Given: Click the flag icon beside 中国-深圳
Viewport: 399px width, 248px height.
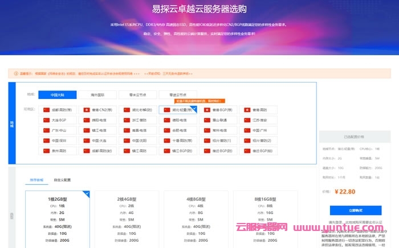Looking at the screenshot, I should 47,140.
